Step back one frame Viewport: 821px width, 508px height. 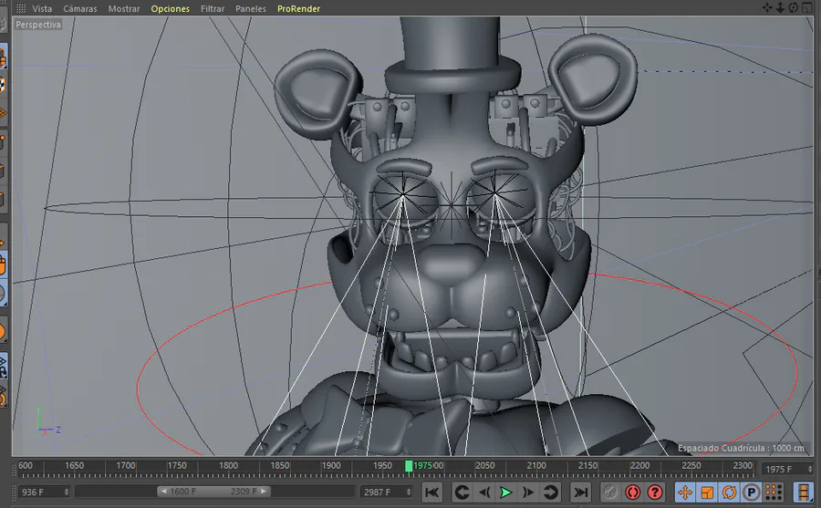[x=485, y=492]
